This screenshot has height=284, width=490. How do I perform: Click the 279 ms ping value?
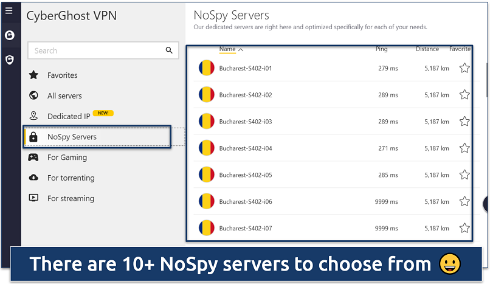click(388, 68)
